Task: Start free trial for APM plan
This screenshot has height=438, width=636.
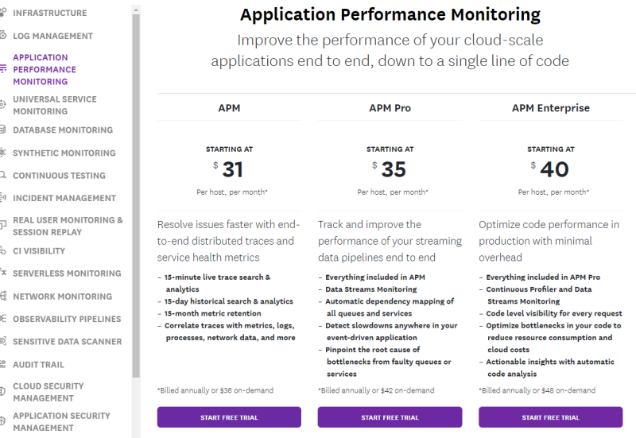Action: click(x=229, y=417)
